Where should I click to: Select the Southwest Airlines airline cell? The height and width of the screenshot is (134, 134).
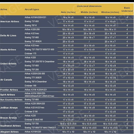coord(10,126)
